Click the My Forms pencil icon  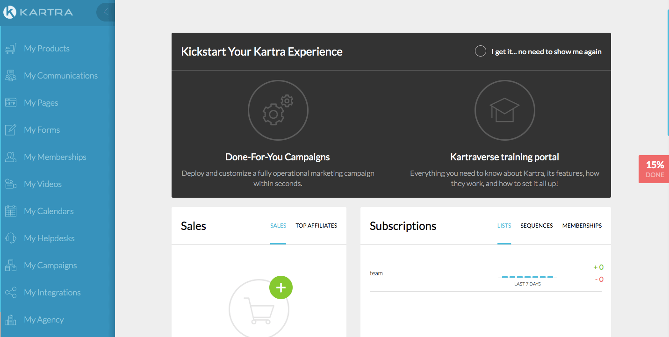click(x=11, y=130)
